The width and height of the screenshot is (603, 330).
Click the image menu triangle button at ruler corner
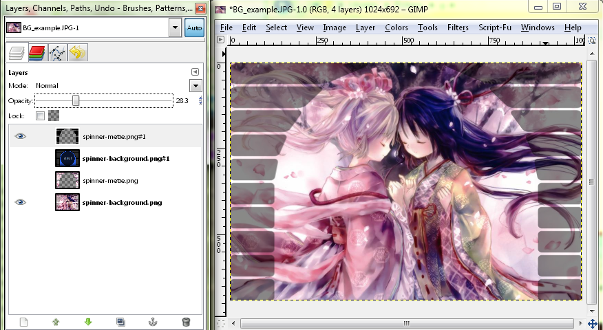point(220,40)
